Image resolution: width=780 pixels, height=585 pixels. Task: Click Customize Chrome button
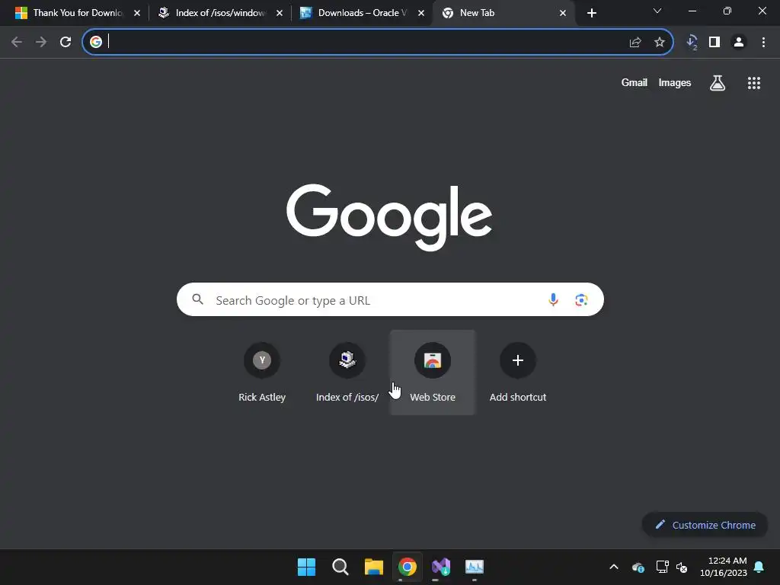click(705, 525)
